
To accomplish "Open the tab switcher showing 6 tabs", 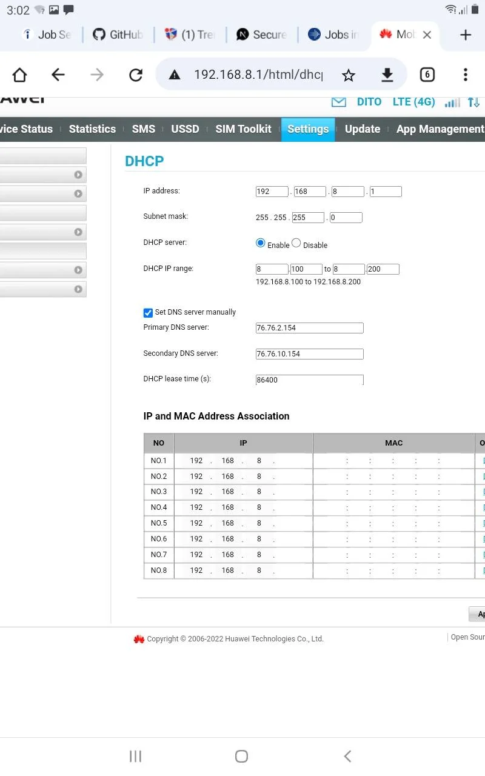I will pos(427,75).
